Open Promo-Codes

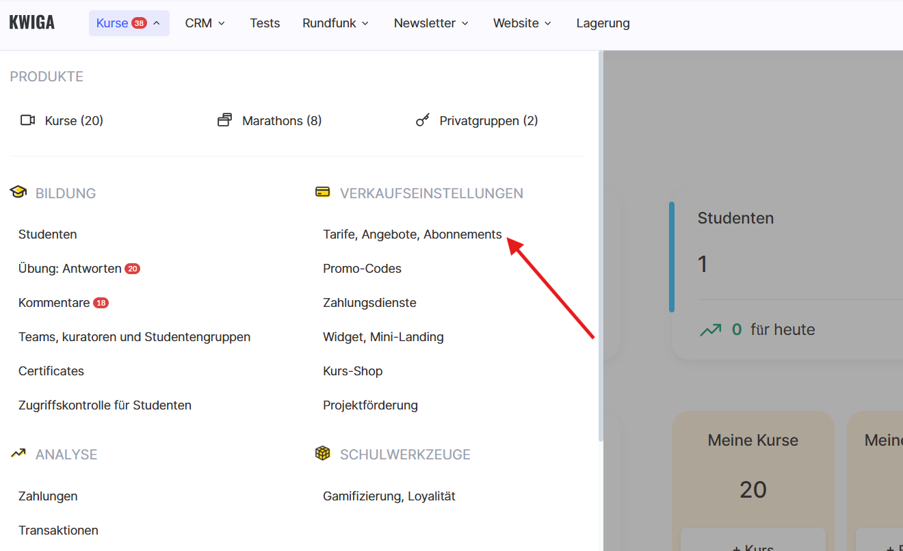click(x=362, y=269)
